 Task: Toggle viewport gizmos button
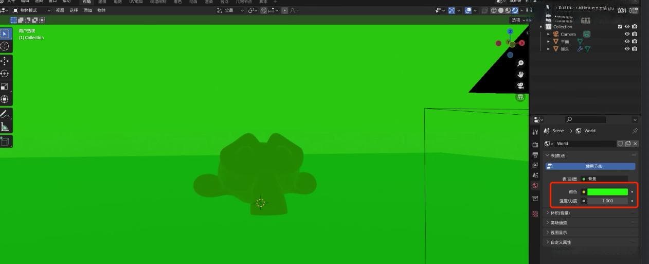tap(452, 10)
